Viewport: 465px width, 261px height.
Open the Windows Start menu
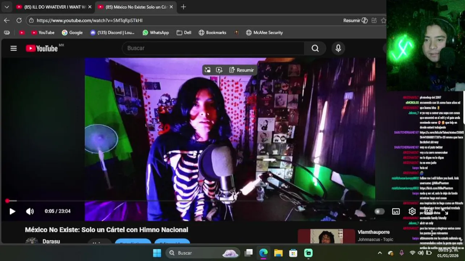[157, 253]
